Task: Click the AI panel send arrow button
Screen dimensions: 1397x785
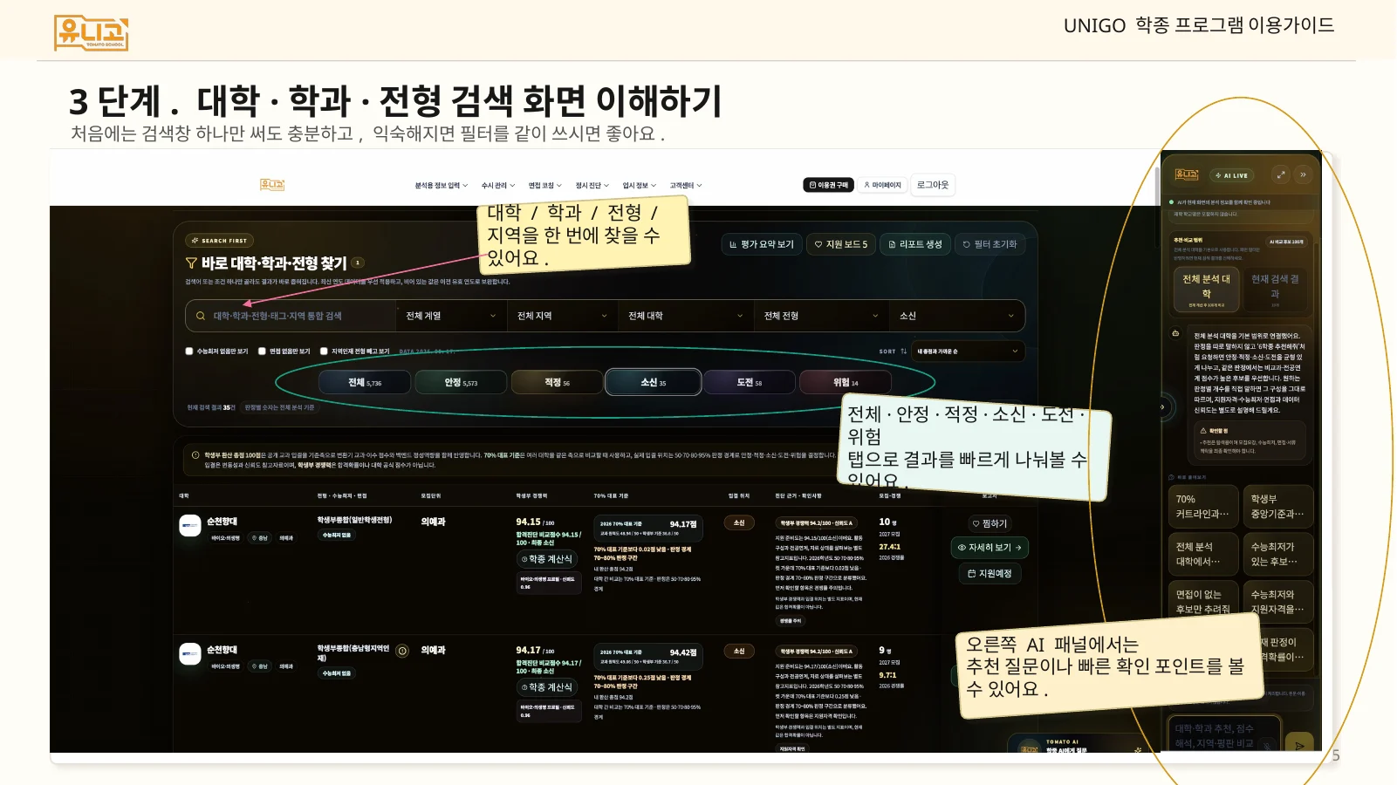Action: 1299,744
